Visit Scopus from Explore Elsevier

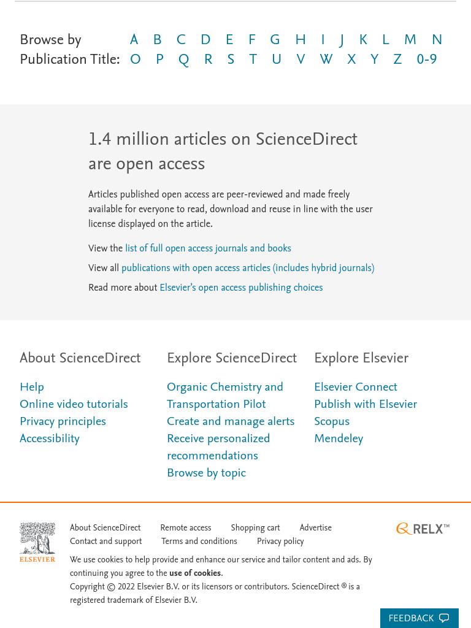[332, 421]
